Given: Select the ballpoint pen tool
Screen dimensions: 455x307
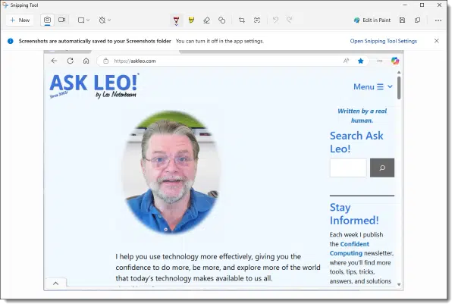Looking at the screenshot, I should pos(176,20).
